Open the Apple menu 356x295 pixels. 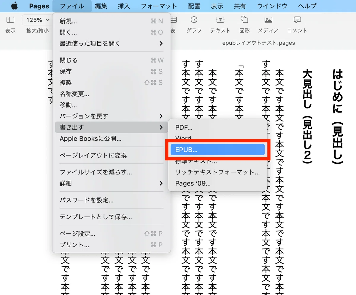(x=14, y=6)
